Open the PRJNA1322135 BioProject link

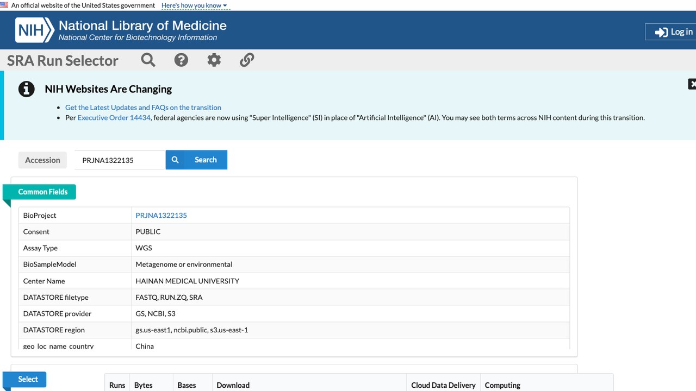(x=161, y=216)
